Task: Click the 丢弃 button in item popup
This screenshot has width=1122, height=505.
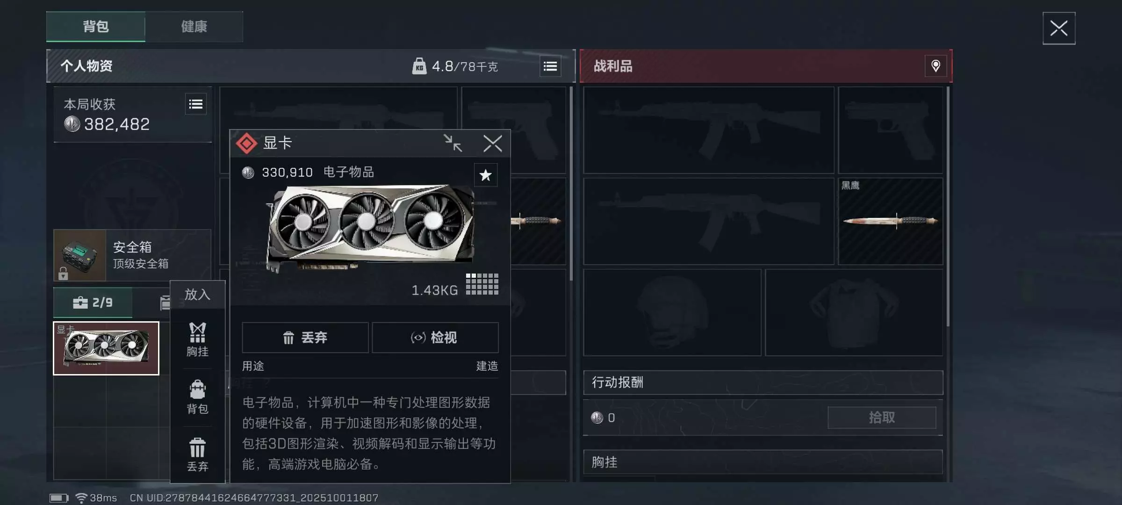Action: (305, 337)
